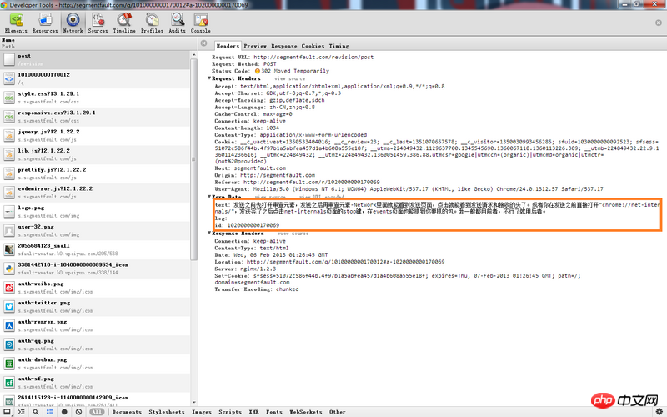Open the Console panel

pyautogui.click(x=201, y=23)
